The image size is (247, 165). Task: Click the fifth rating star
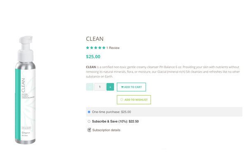(x=104, y=48)
